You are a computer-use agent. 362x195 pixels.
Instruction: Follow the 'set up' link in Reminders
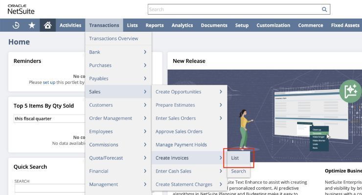pyautogui.click(x=49, y=82)
